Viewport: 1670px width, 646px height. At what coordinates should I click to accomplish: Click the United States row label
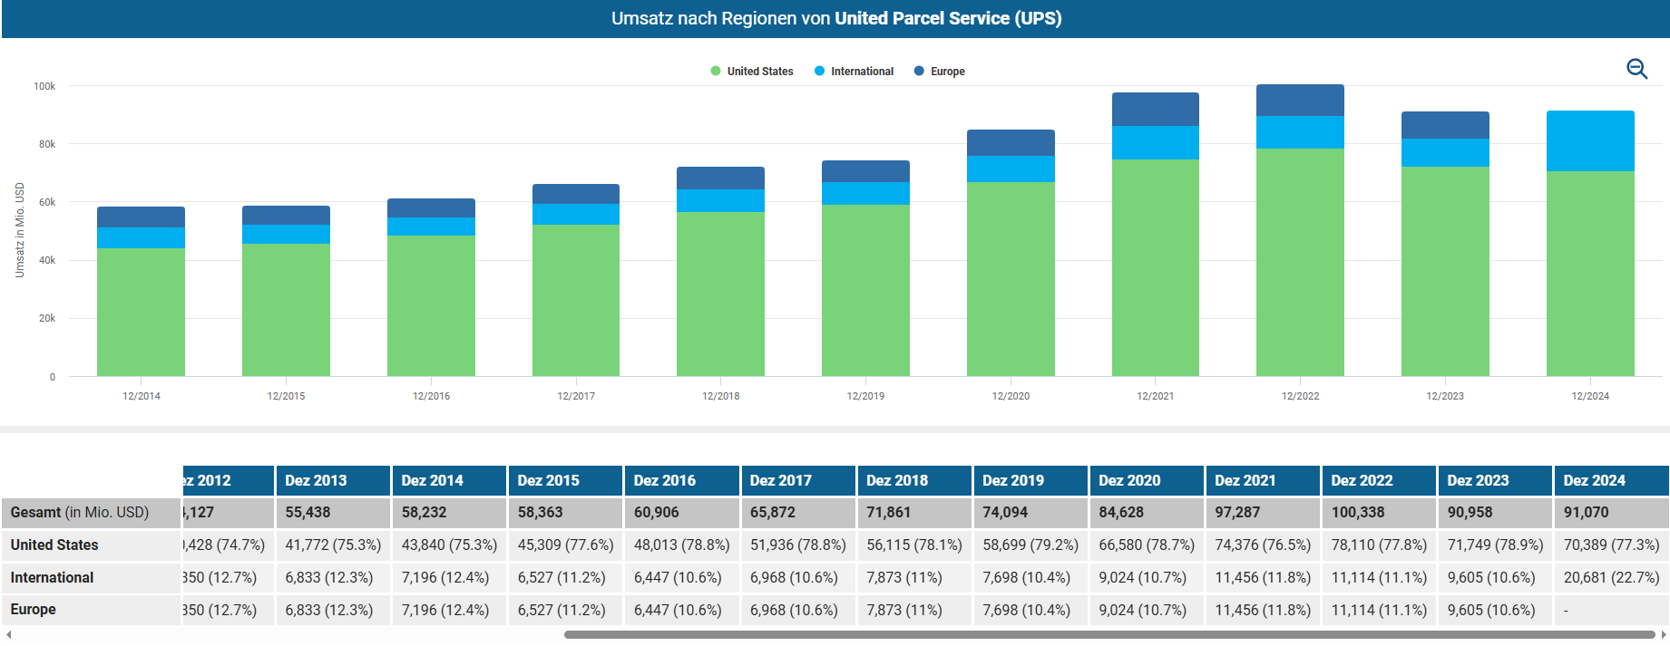[54, 545]
